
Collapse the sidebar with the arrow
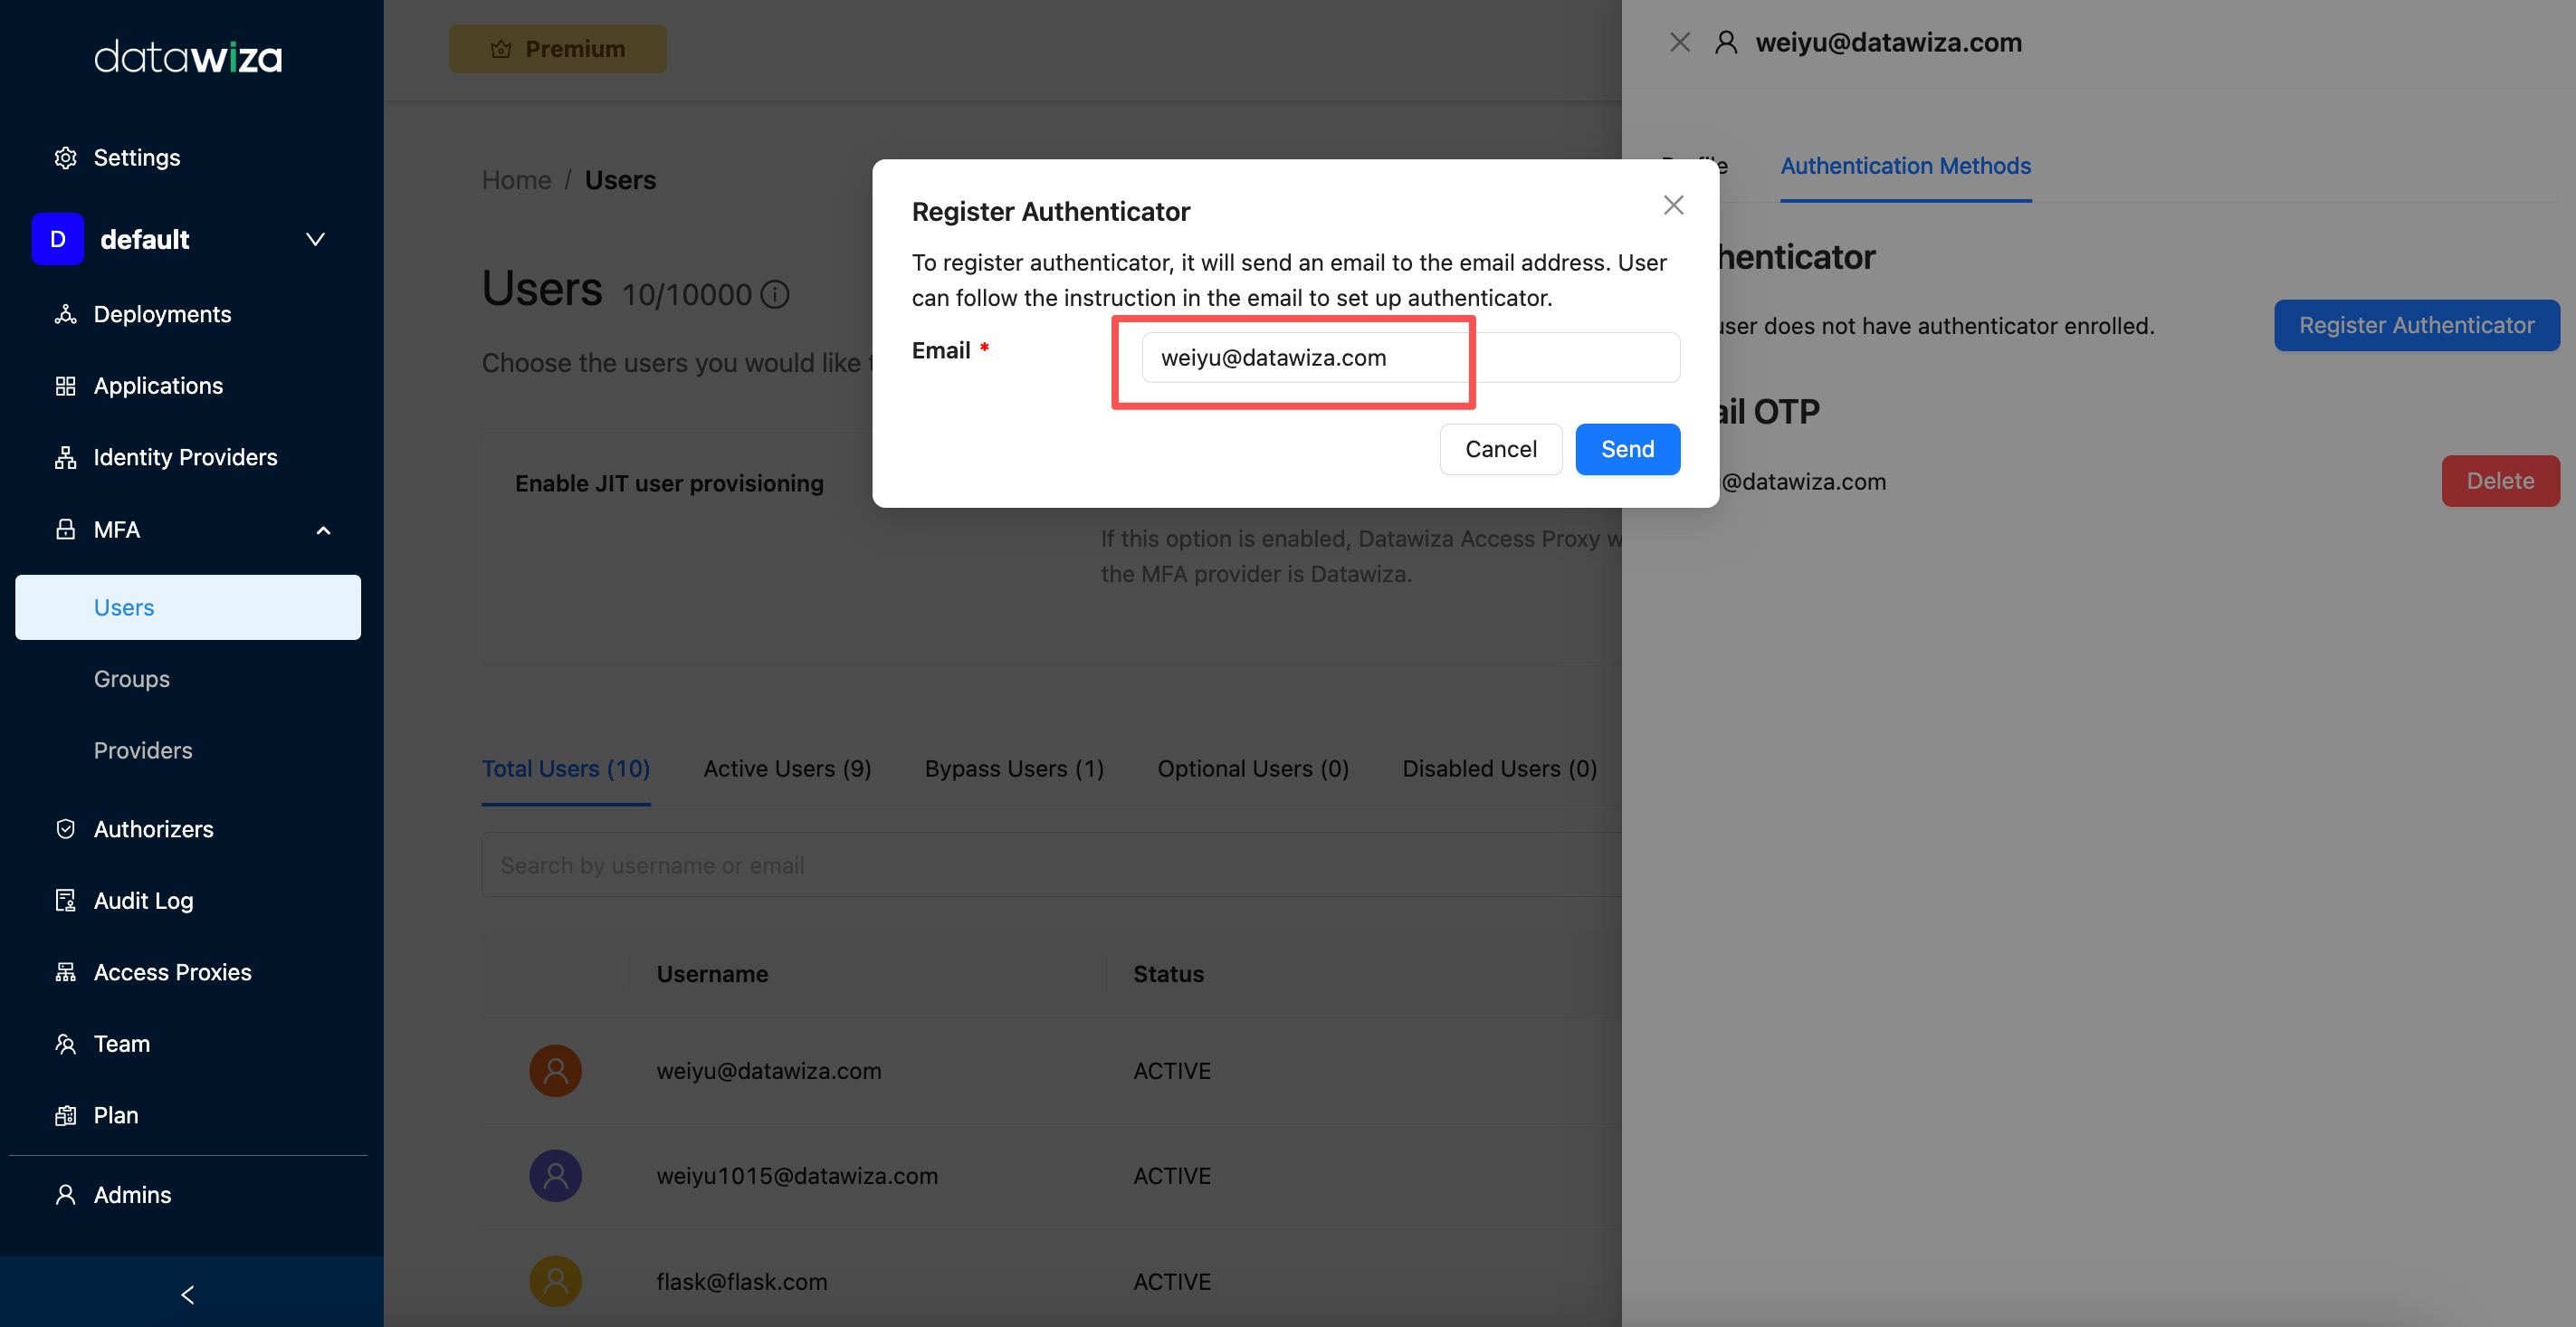click(x=186, y=1294)
